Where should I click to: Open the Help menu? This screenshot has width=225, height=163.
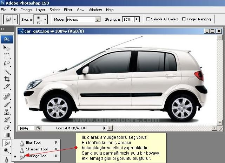pyautogui.click(x=110, y=10)
